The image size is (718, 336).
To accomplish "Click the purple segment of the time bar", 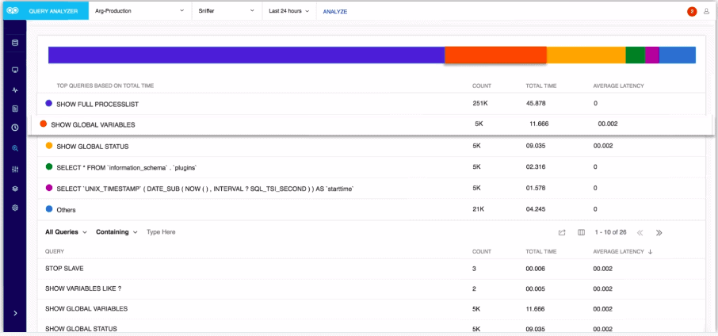I will coord(246,55).
